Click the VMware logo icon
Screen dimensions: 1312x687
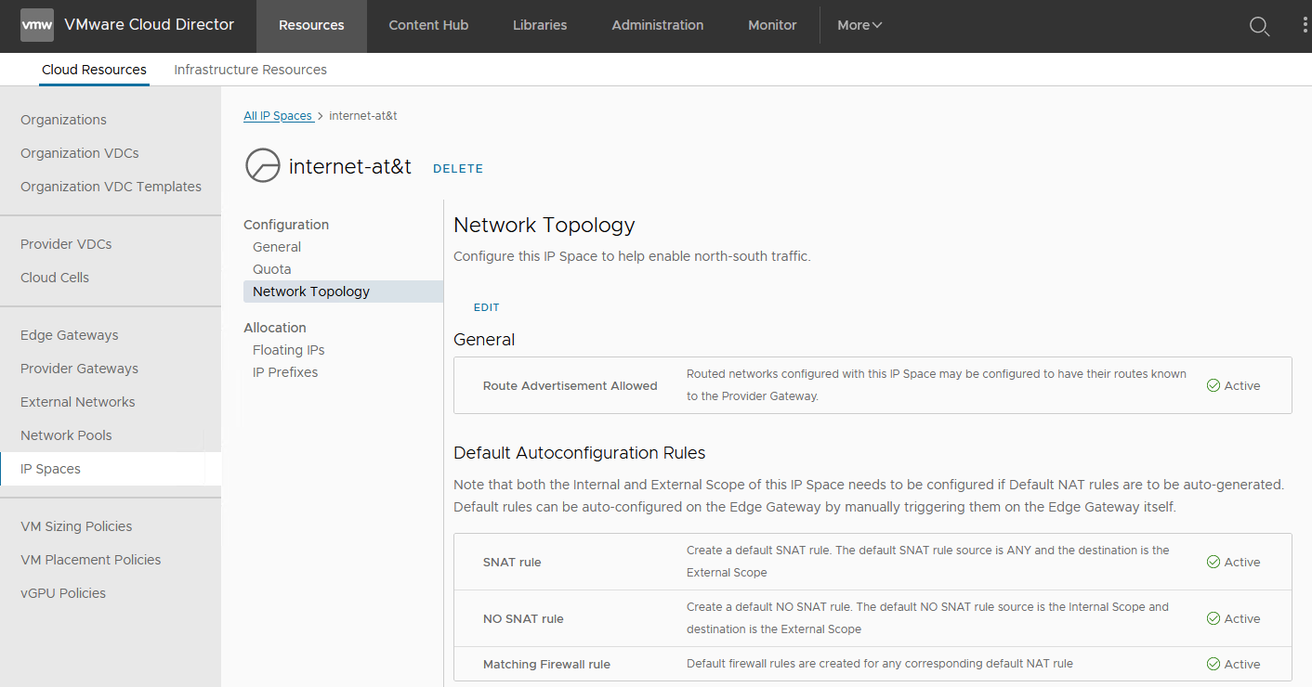pos(37,25)
